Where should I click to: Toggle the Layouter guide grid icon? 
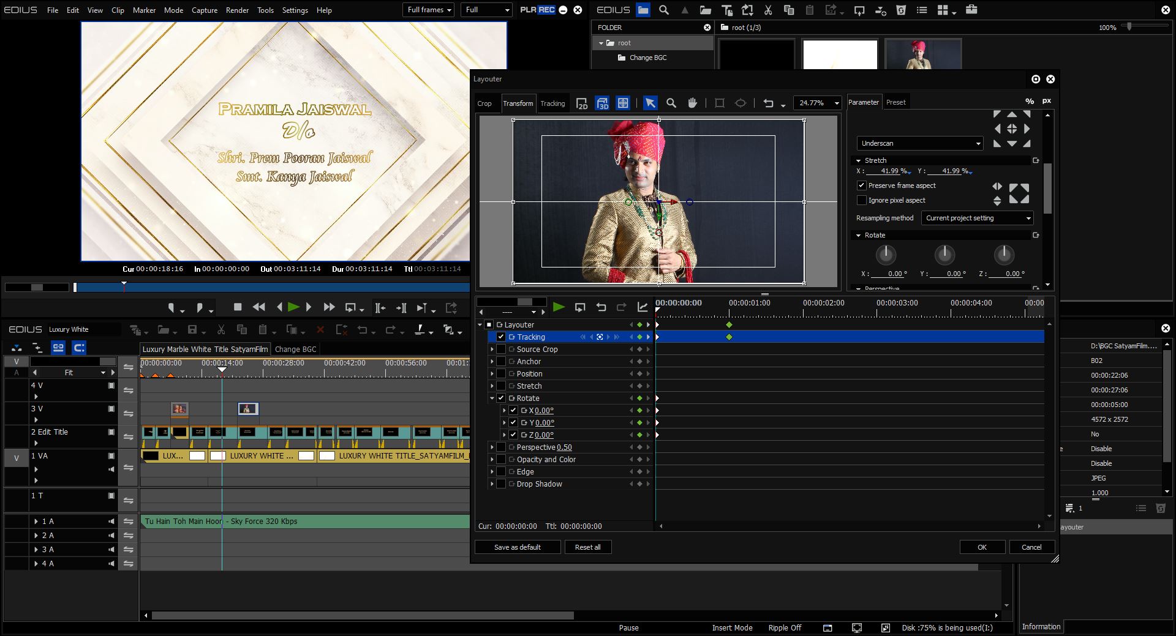[x=623, y=103]
